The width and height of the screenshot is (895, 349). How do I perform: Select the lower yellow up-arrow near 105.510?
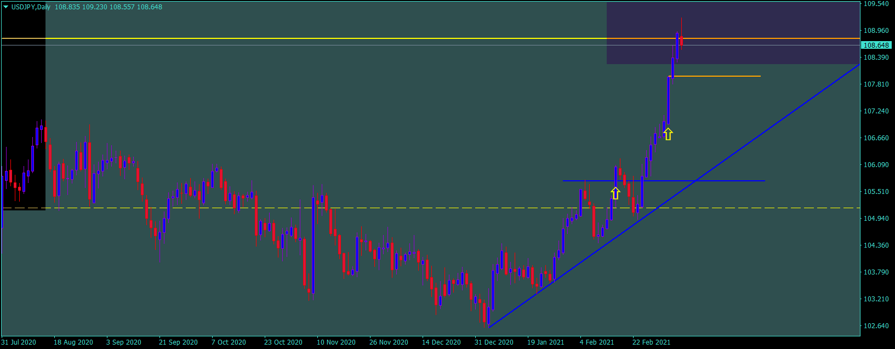coord(615,193)
